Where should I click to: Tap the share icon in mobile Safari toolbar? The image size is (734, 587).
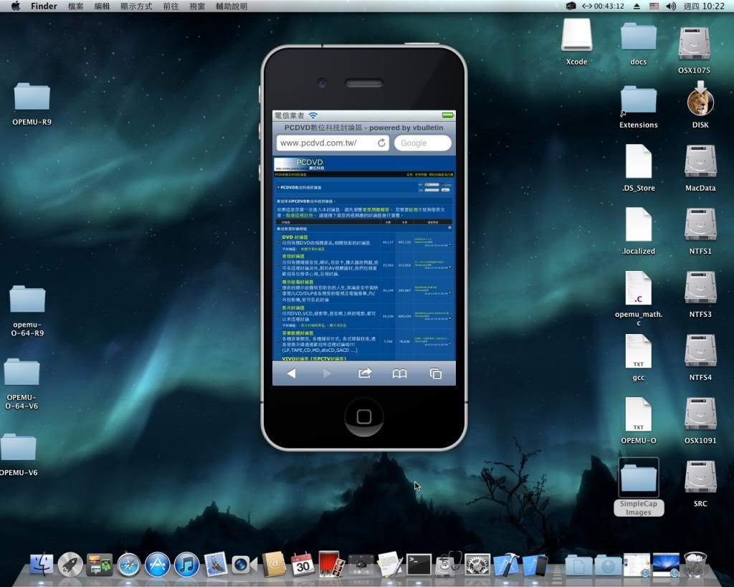click(365, 373)
